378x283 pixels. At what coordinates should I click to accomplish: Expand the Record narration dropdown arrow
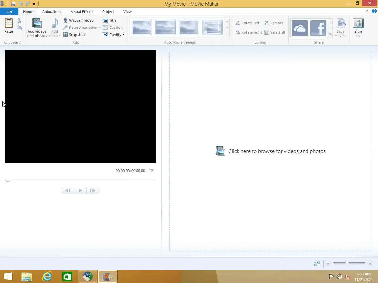pyautogui.click(x=100, y=28)
